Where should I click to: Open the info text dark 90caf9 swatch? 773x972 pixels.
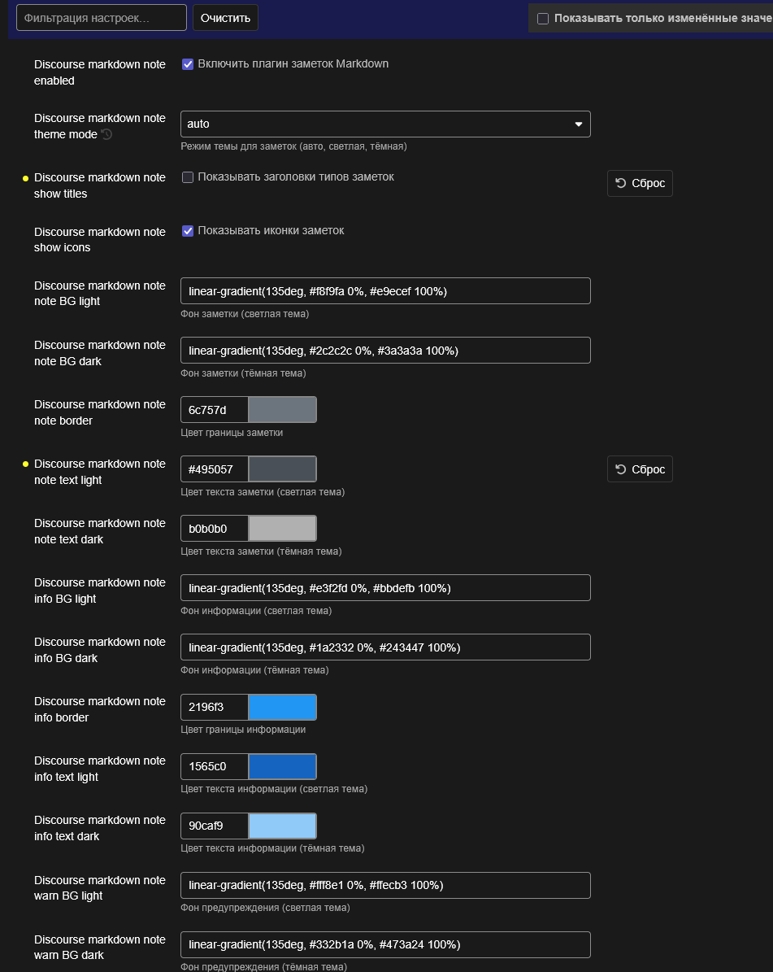tap(282, 826)
